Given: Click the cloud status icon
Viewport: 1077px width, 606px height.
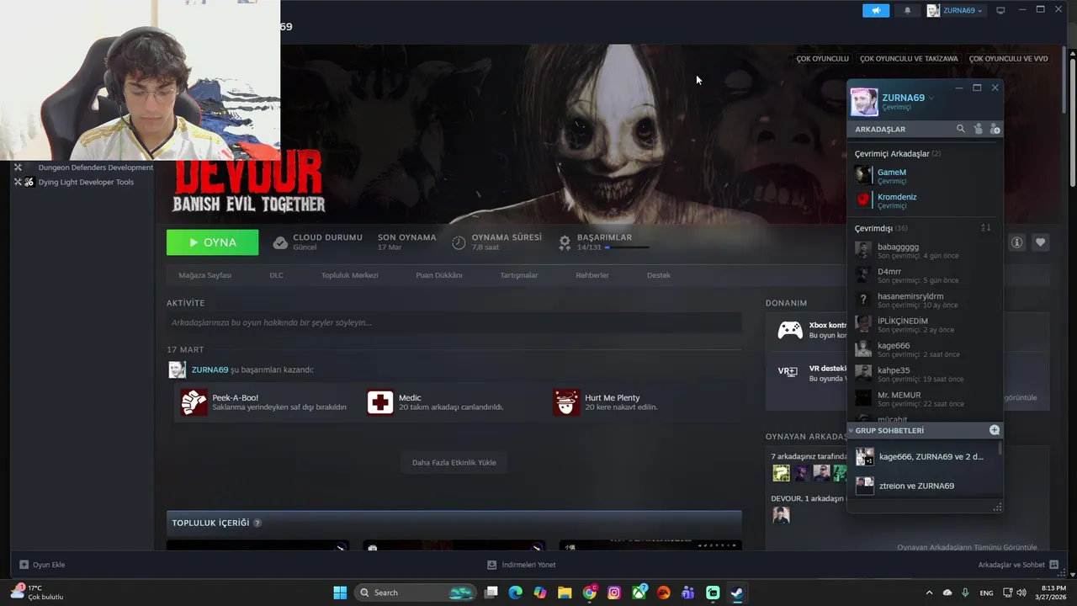Looking at the screenshot, I should pyautogui.click(x=280, y=242).
